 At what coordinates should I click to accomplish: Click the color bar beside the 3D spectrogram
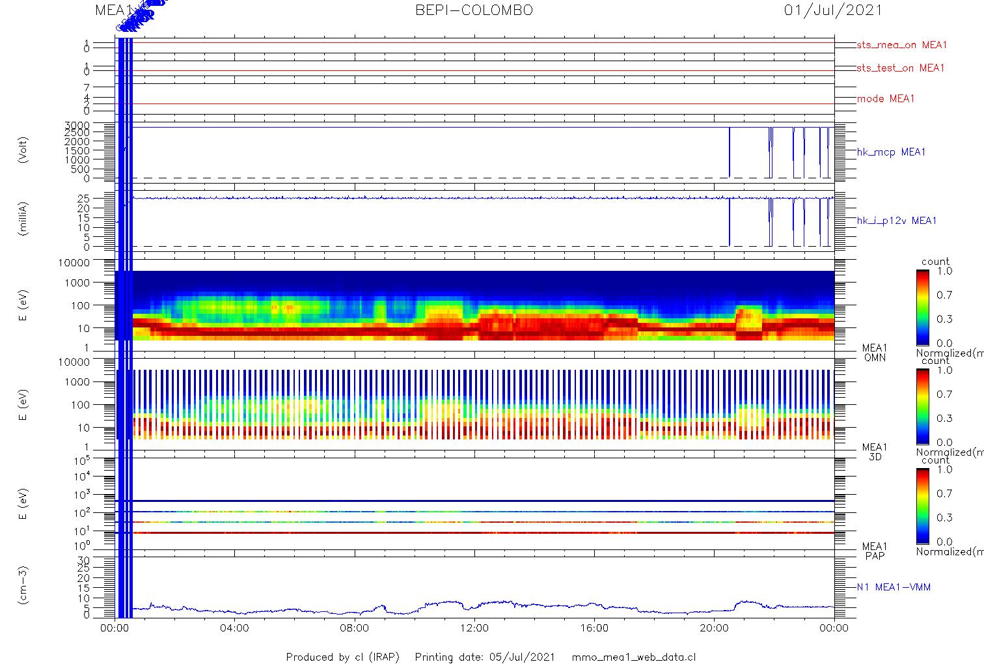(x=922, y=406)
